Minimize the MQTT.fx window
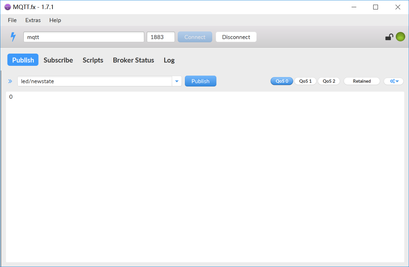409x267 pixels. [354, 7]
